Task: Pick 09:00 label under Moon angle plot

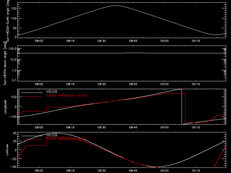Action: coord(164,84)
